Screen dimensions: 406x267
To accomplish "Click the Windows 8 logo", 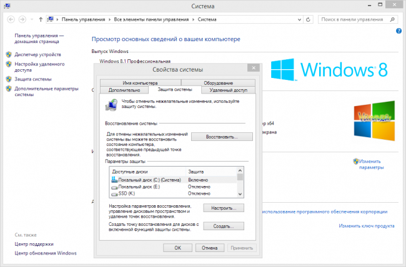I will 329,70.
